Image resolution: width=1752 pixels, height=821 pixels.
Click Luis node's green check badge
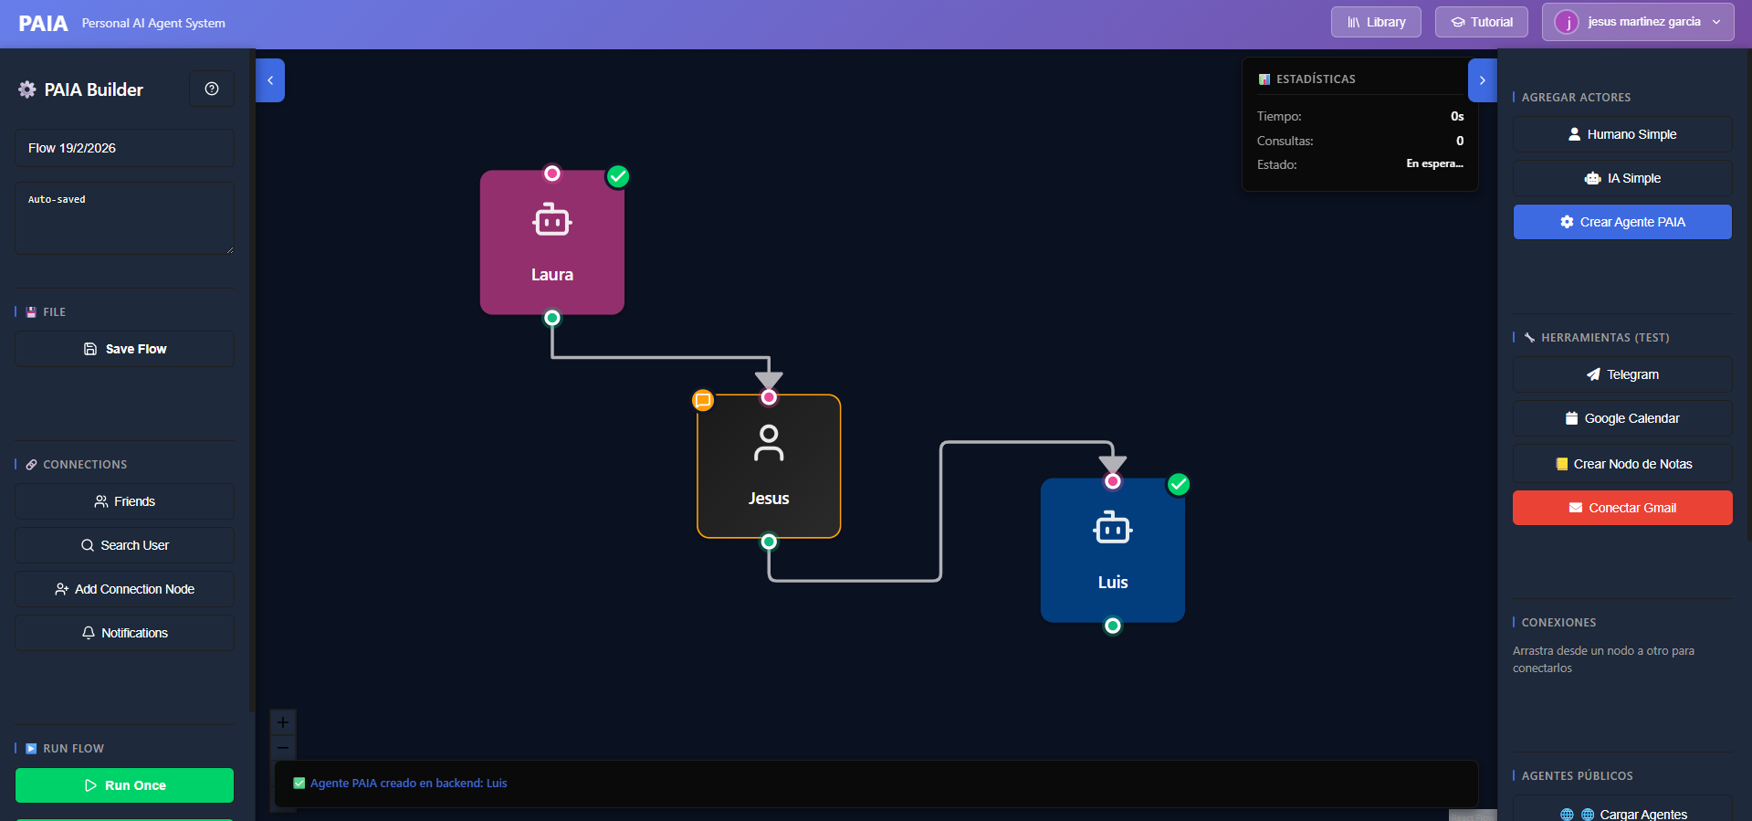click(x=1179, y=484)
